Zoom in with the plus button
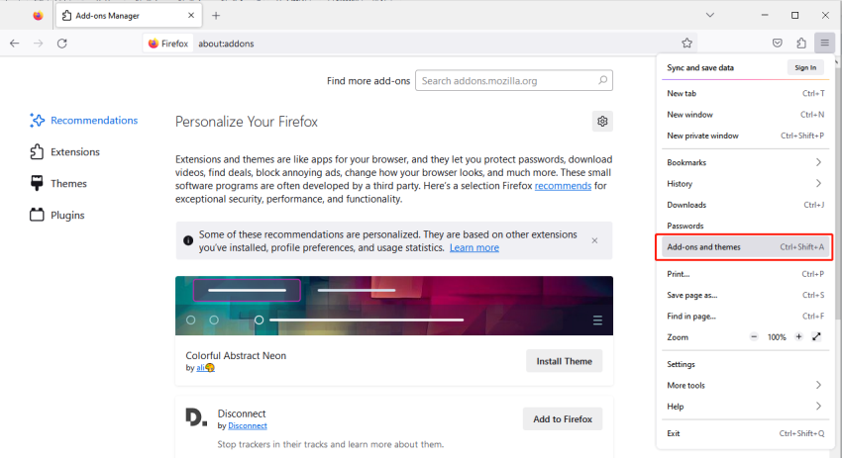Viewport: 842px width, 458px height. click(798, 337)
